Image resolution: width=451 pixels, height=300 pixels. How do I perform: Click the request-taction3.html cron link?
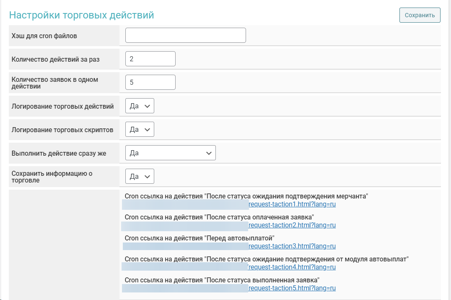[x=292, y=246]
